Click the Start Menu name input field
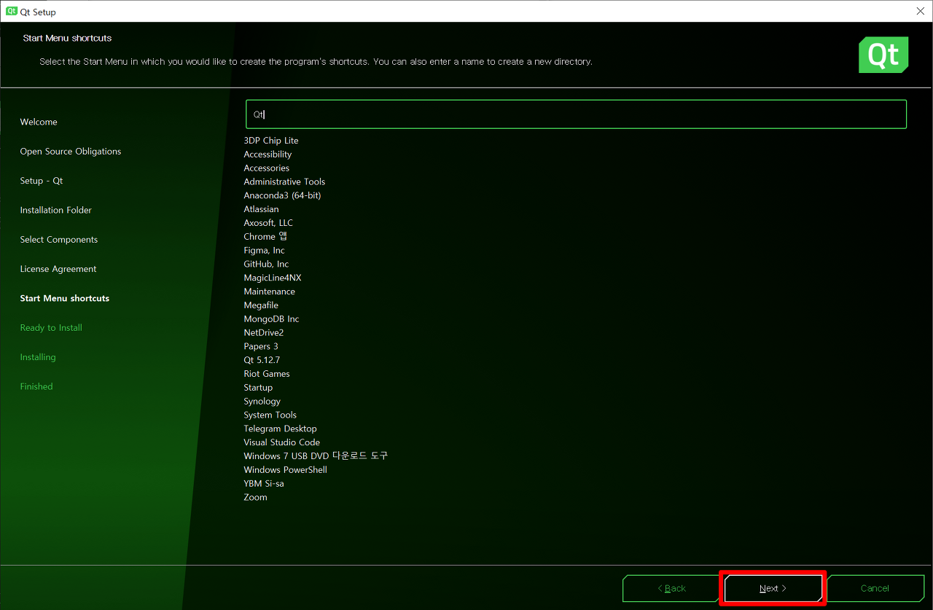 (x=576, y=114)
